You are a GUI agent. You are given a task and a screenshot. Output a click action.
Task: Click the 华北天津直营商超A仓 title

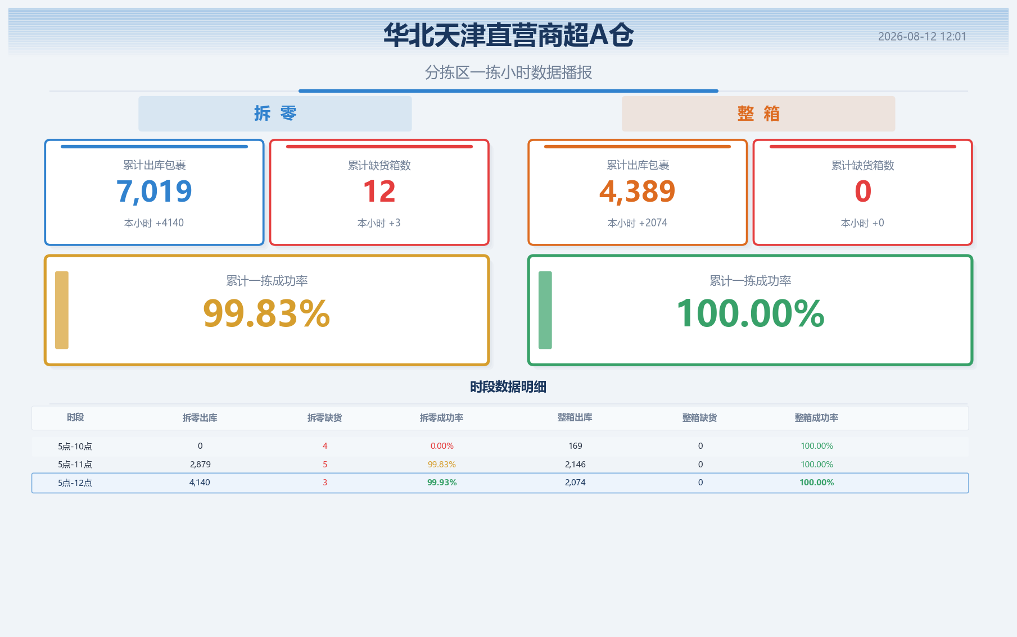click(x=508, y=35)
